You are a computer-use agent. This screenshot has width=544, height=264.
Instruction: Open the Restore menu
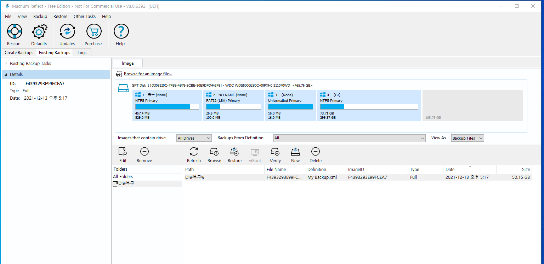pos(60,16)
